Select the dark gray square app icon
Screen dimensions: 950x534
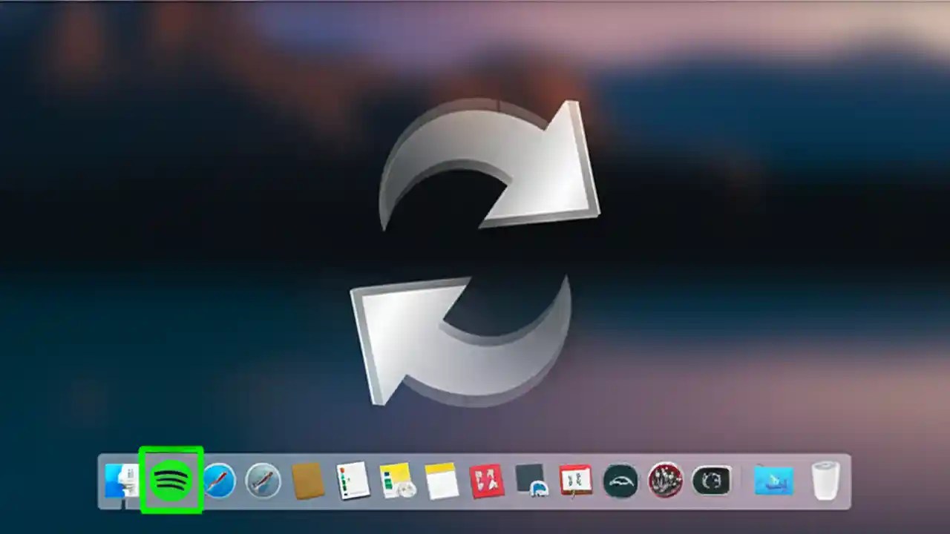click(531, 481)
